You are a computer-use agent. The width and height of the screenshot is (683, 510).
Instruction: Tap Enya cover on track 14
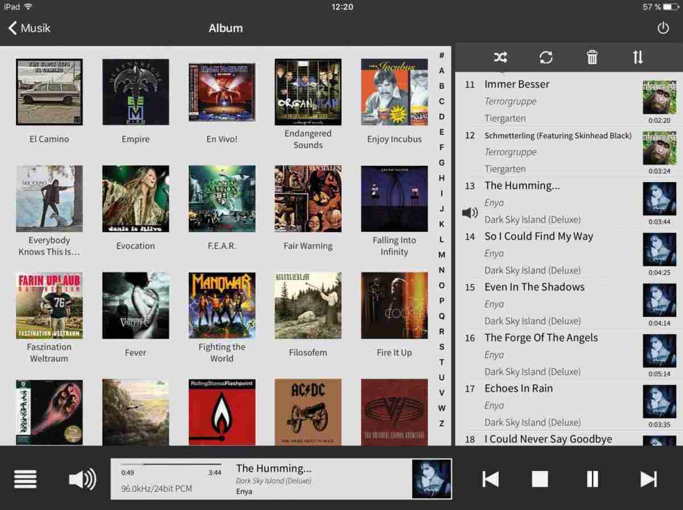pos(659,249)
